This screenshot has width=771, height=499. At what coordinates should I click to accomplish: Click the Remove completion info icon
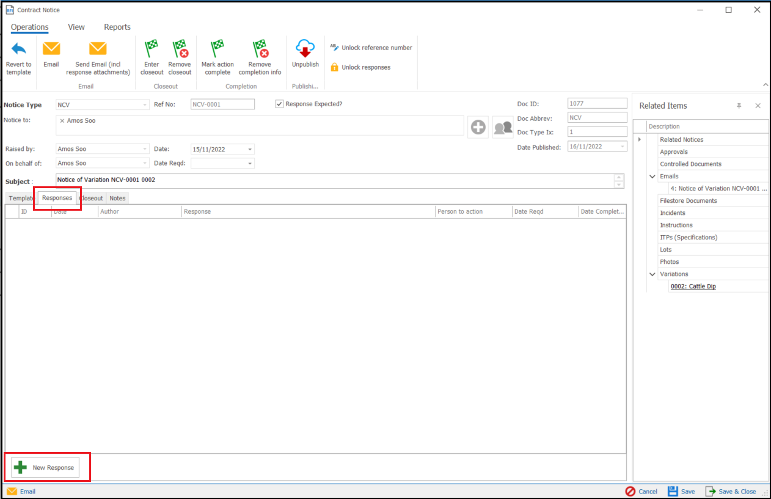coord(260,49)
